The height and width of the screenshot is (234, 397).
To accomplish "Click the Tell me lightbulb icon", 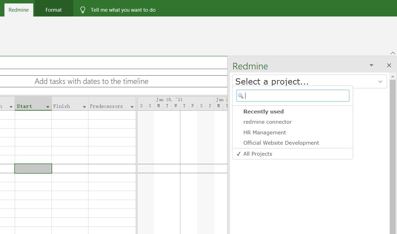I will 83,10.
